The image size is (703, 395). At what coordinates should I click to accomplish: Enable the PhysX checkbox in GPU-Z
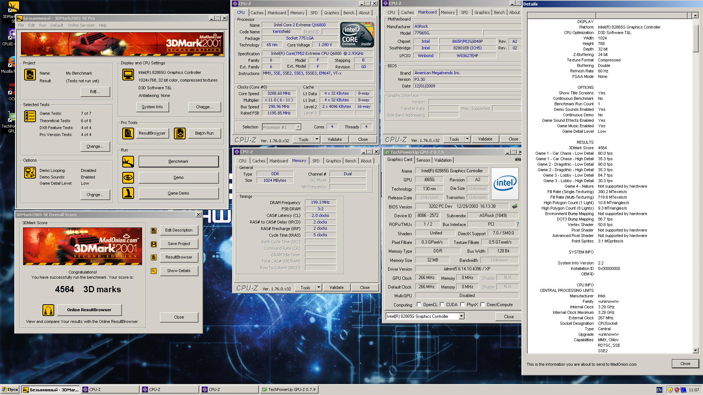pyautogui.click(x=462, y=305)
